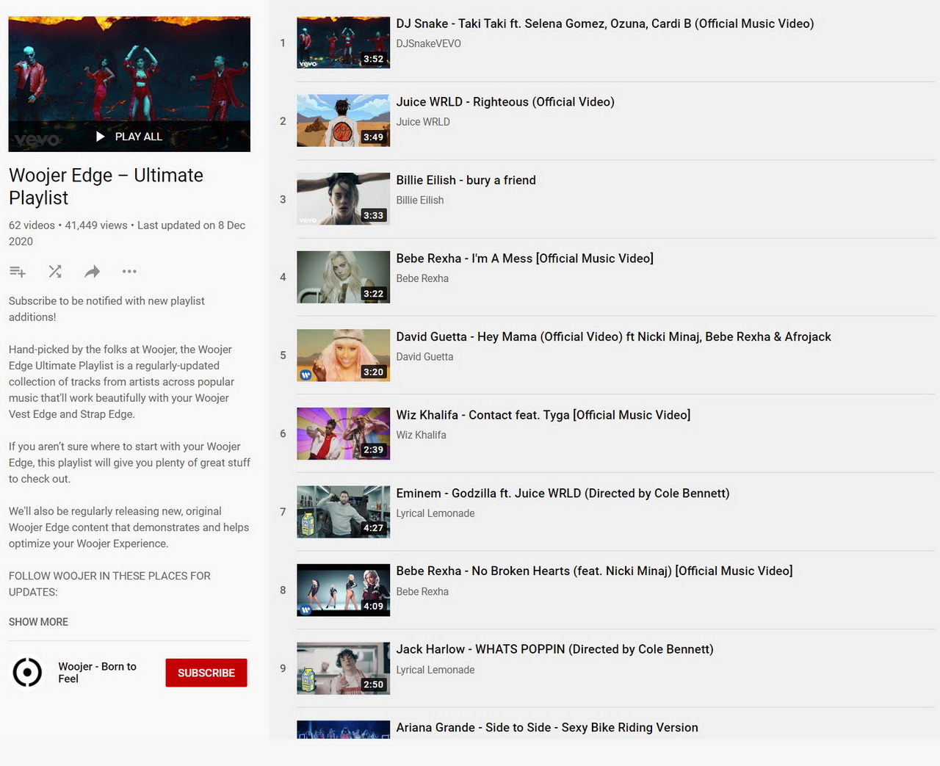Image resolution: width=940 pixels, height=766 pixels.
Task: Click title Bebe Rexha - I'm A Mess
Action: pyautogui.click(x=525, y=259)
